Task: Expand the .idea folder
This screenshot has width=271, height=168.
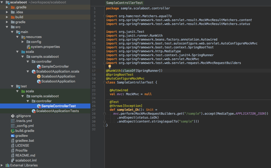Action: (7, 12)
